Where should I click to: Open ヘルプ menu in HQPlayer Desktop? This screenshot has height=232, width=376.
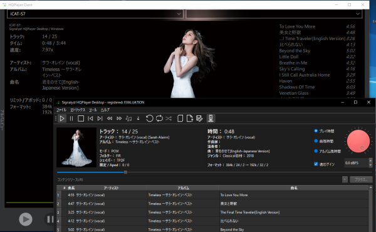tap(105, 110)
